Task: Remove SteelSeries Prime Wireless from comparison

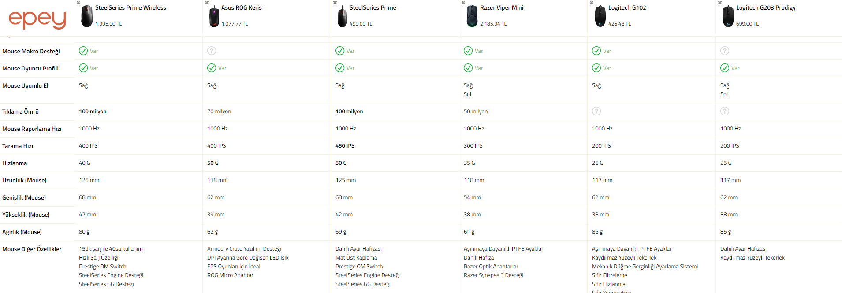Action: click(78, 3)
